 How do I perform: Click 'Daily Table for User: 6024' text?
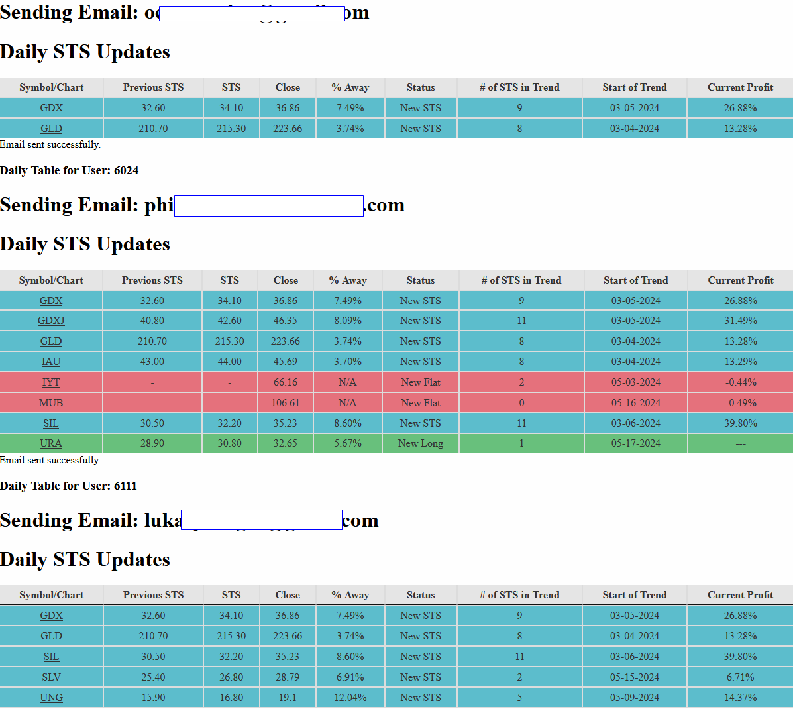point(70,170)
